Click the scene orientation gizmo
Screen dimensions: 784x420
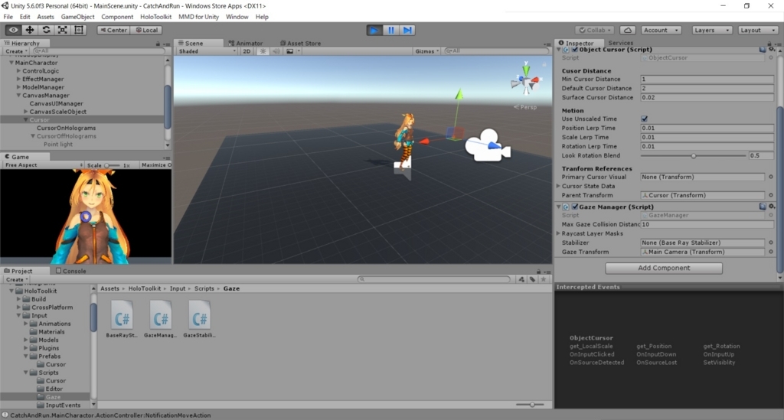pyautogui.click(x=525, y=80)
